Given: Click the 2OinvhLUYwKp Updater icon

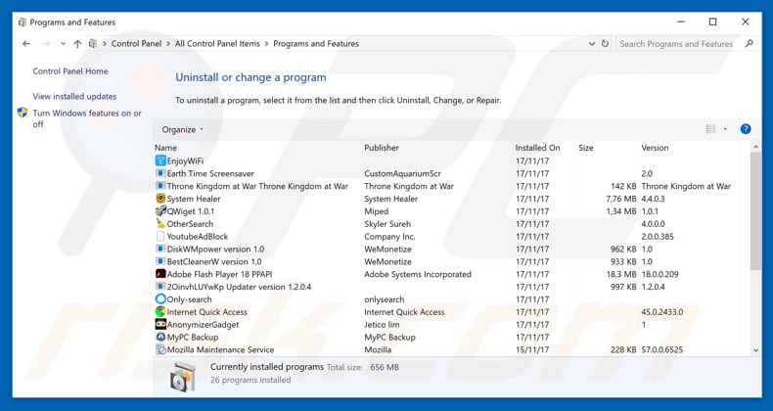Looking at the screenshot, I should (160, 287).
